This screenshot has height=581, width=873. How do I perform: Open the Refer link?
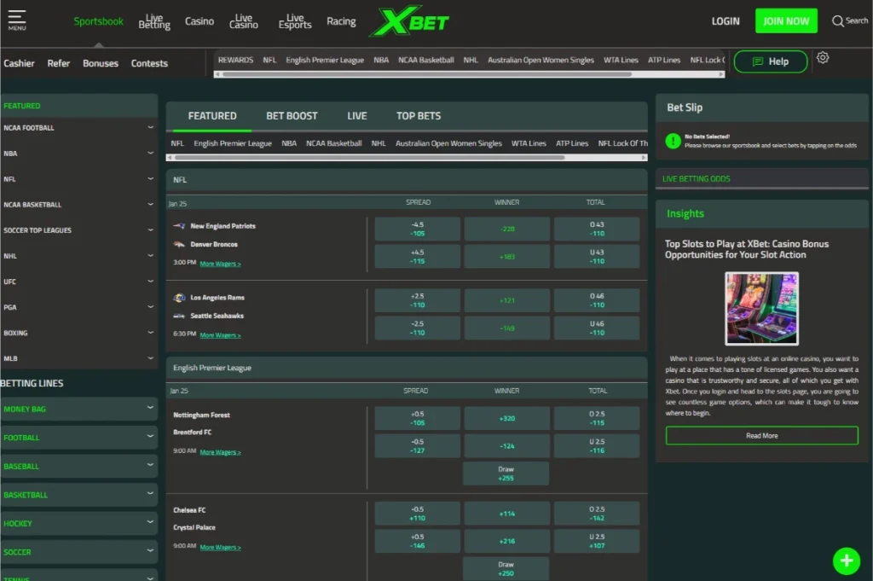pyautogui.click(x=59, y=63)
